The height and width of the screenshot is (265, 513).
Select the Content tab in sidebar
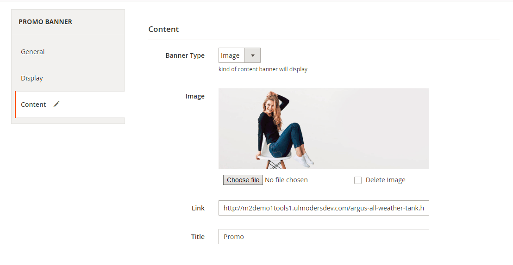pos(33,105)
